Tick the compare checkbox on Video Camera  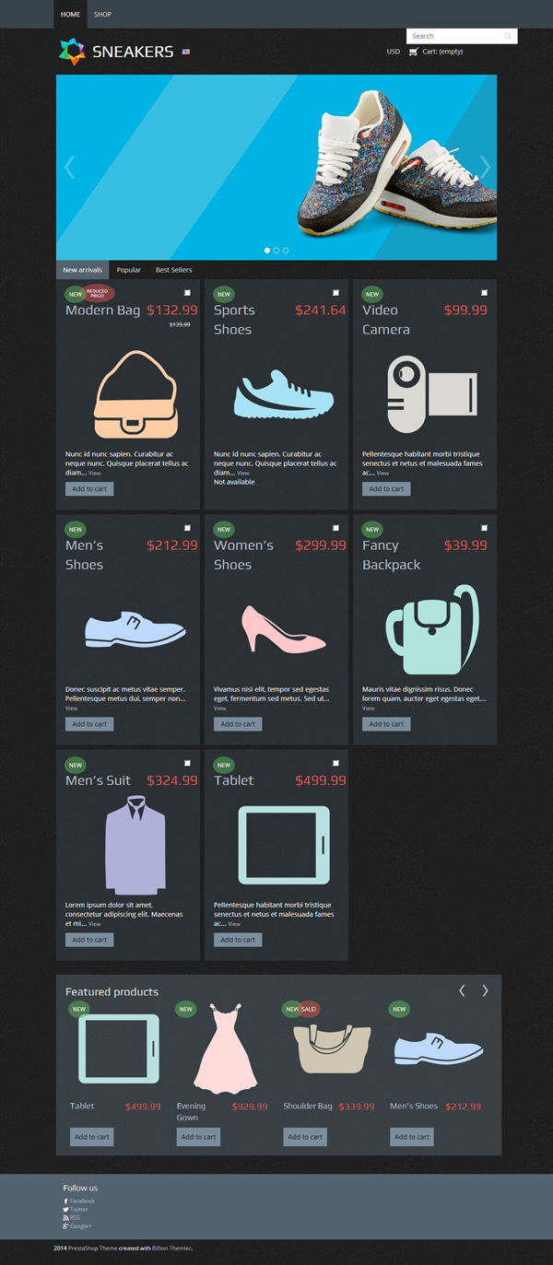tap(484, 293)
